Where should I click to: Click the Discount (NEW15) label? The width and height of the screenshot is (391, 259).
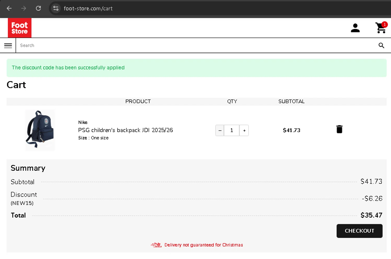click(x=24, y=198)
